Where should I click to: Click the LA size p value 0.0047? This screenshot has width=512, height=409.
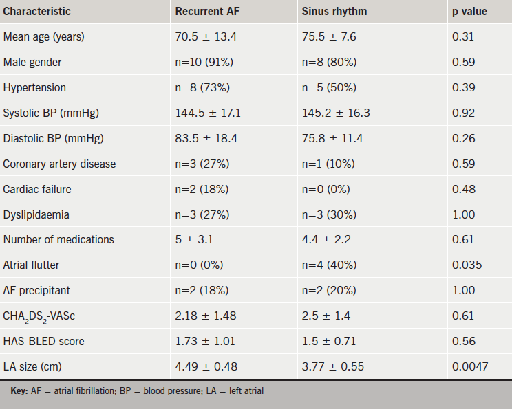pyautogui.click(x=470, y=366)
